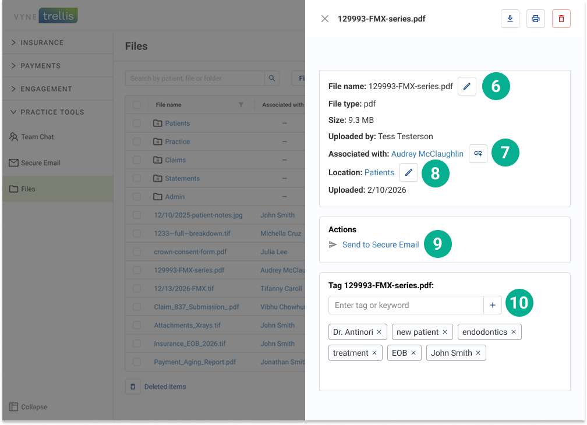
Task: Select the crown-consent-form.pdf checkbox
Action: [136, 252]
